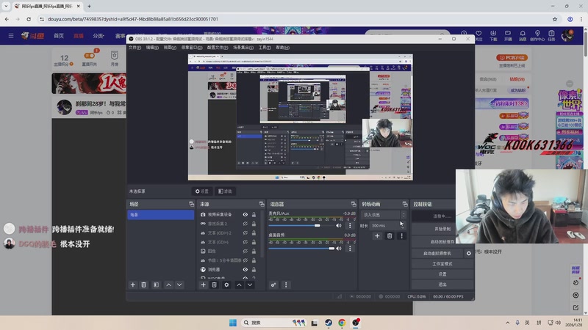Screen dimensions: 588x330
Task: Show the 图像 source via eye icon
Action: coord(245,251)
